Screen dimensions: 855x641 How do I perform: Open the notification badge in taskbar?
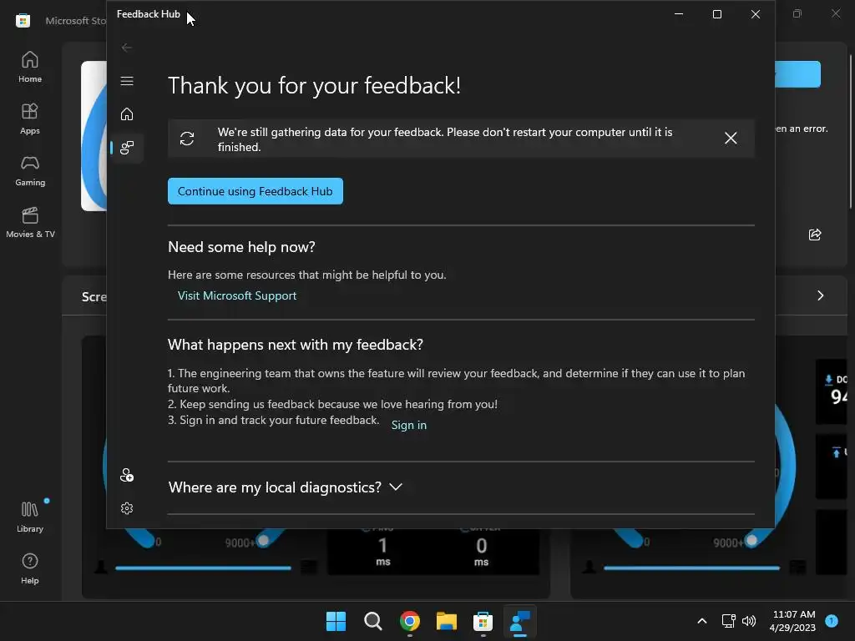(x=832, y=621)
